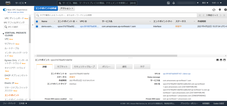Switch to the ポリシー tab

pos(106,67)
